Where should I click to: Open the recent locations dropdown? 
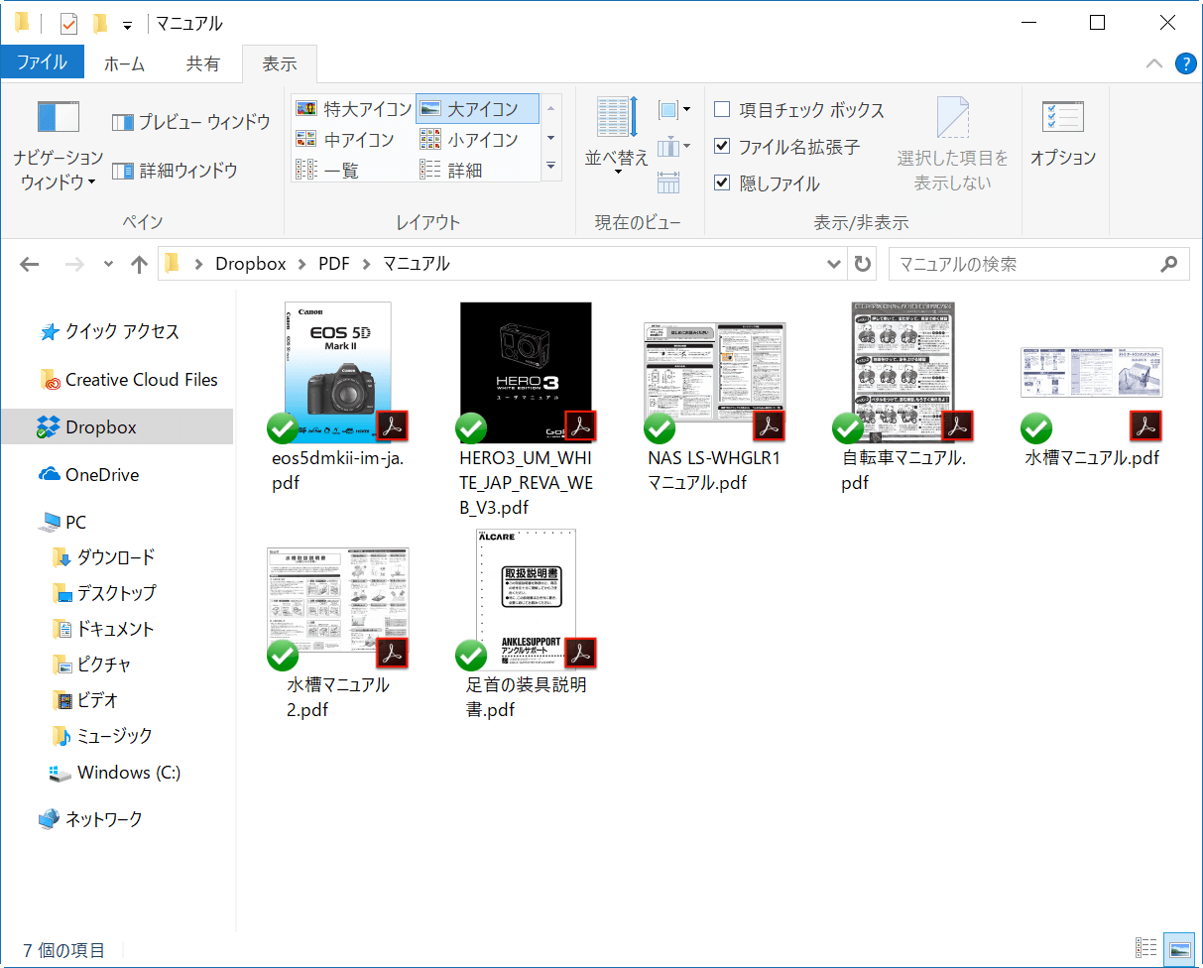(108, 264)
